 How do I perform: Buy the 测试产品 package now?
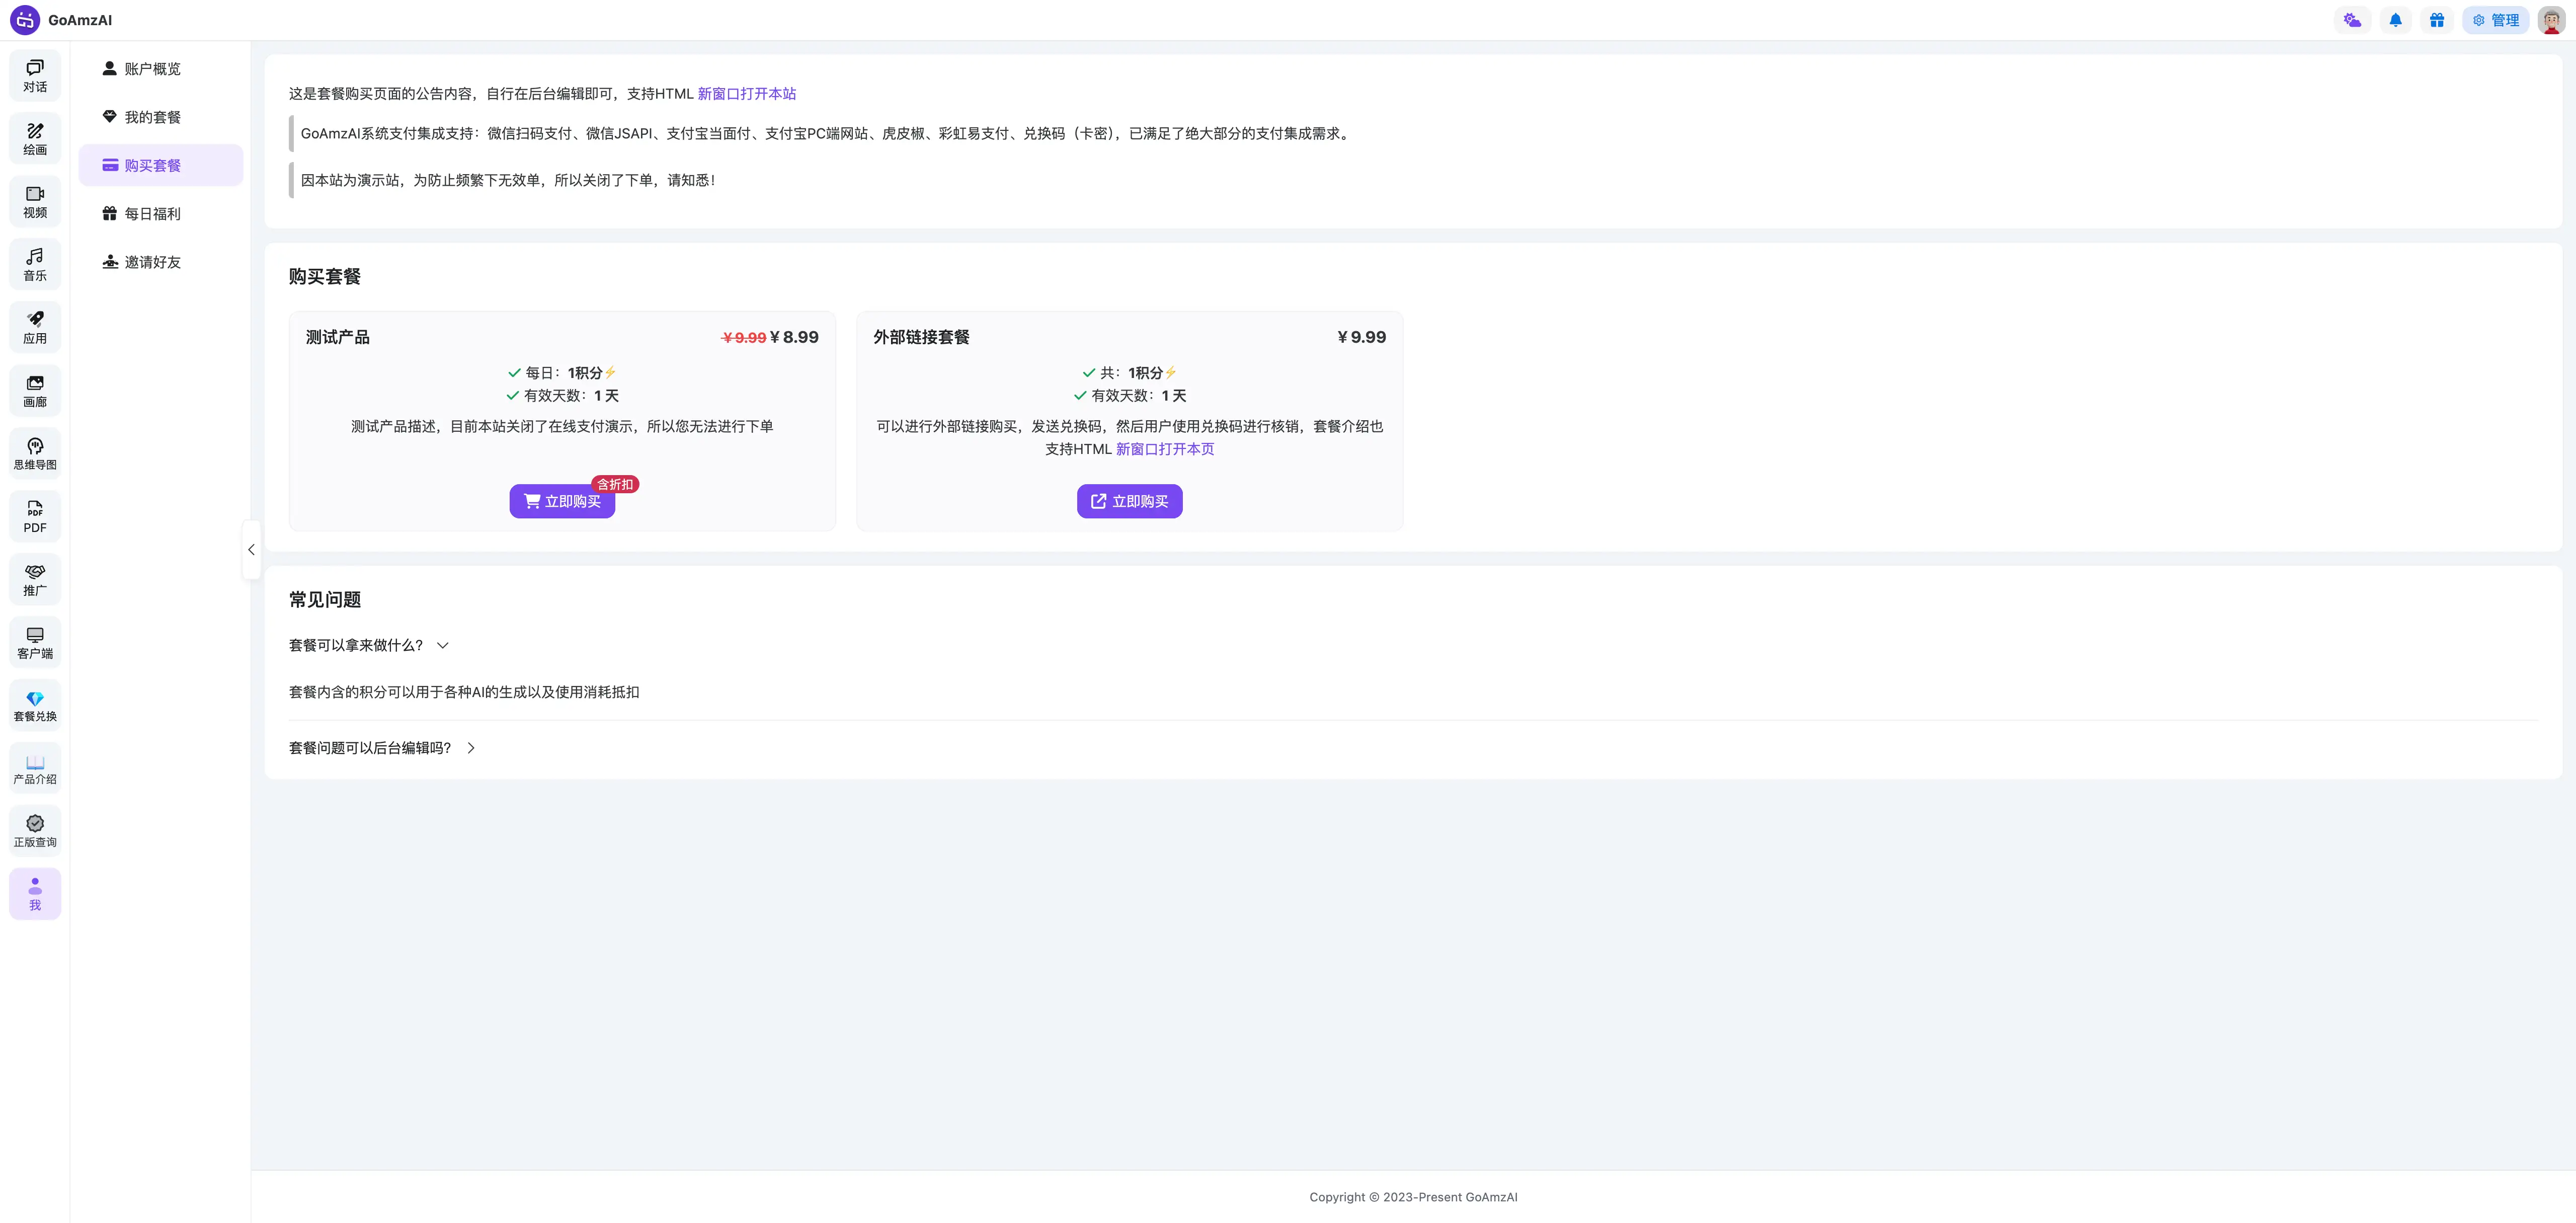click(x=562, y=502)
